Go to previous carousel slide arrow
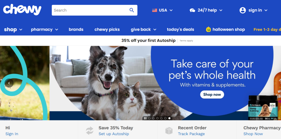This screenshot has height=139, width=281. pos(9,83)
